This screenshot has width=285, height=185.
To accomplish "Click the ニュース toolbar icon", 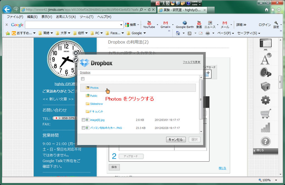I will [210, 25].
